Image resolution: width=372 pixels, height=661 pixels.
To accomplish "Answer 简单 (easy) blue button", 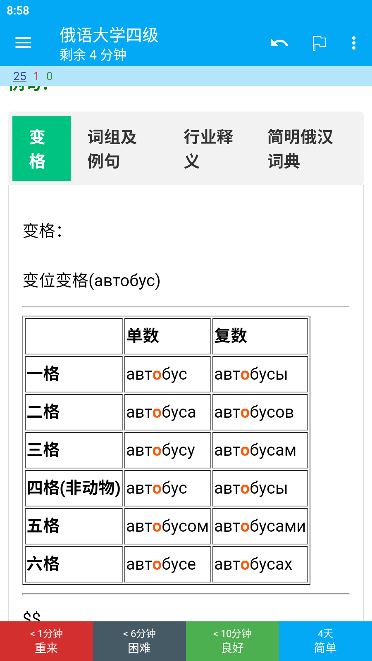I will [x=325, y=641].
